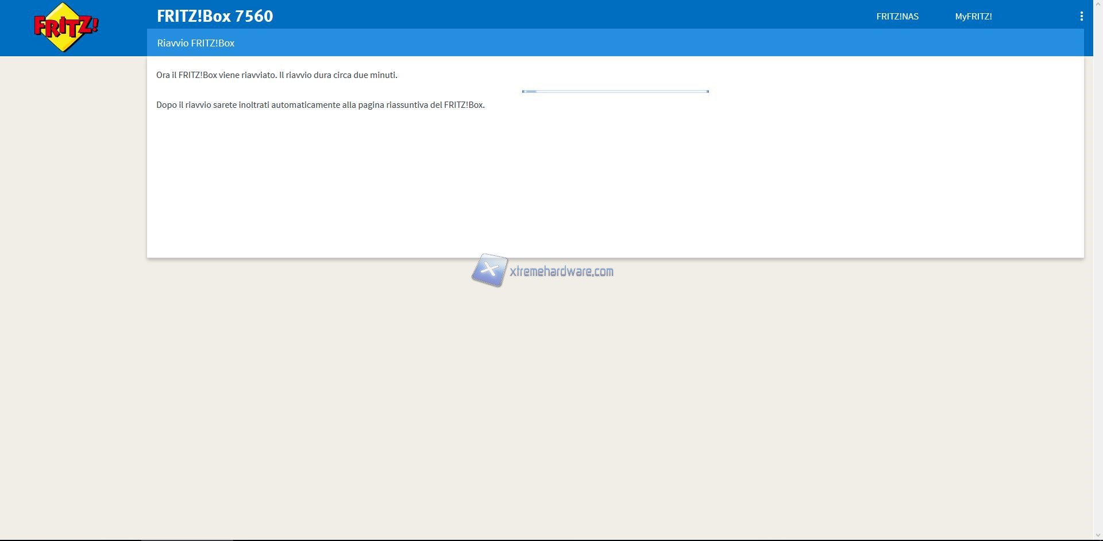The width and height of the screenshot is (1103, 541).
Task: Click the xtremehardware X logo icon
Action: point(489,270)
